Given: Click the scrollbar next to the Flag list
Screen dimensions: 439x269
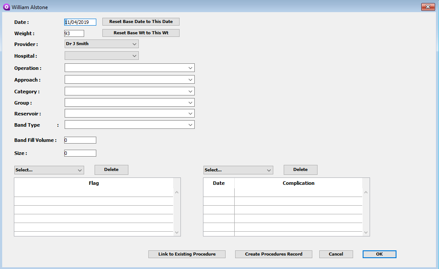Looking at the screenshot, I should (x=177, y=207).
